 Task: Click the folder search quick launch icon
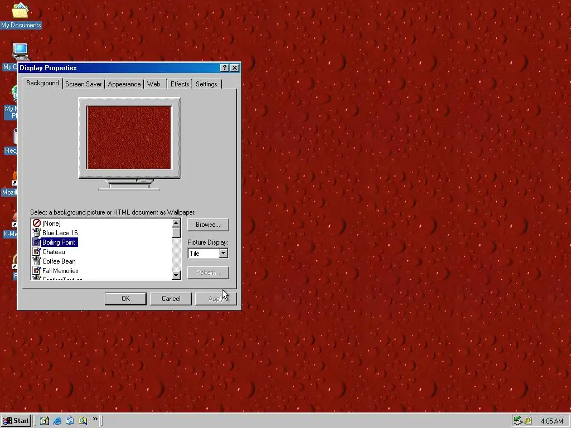coord(83,421)
